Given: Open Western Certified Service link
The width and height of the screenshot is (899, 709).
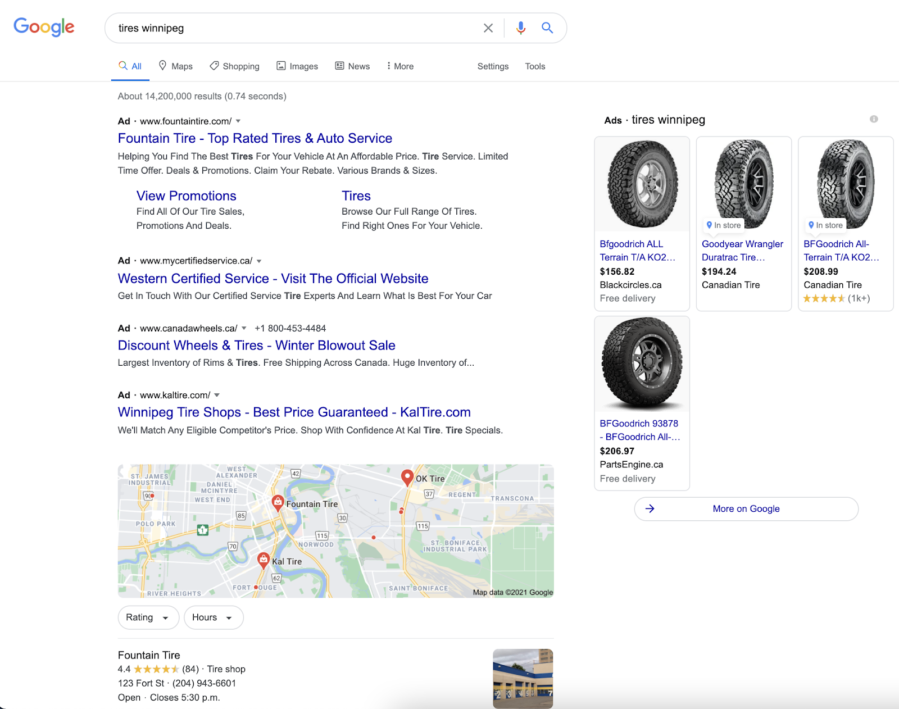Looking at the screenshot, I should pos(273,279).
